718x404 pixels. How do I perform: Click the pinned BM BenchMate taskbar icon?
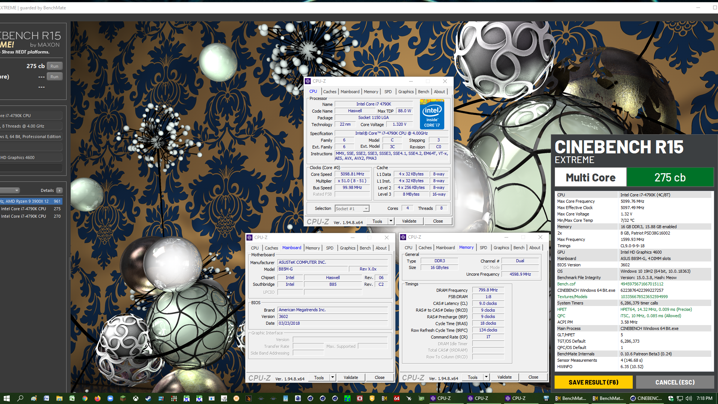click(x=384, y=398)
